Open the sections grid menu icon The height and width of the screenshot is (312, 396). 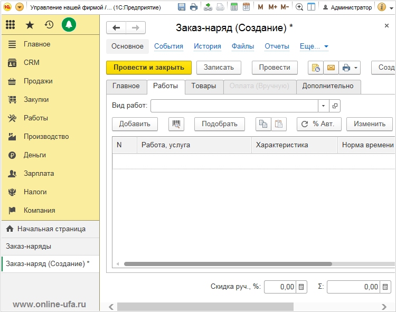click(11, 25)
